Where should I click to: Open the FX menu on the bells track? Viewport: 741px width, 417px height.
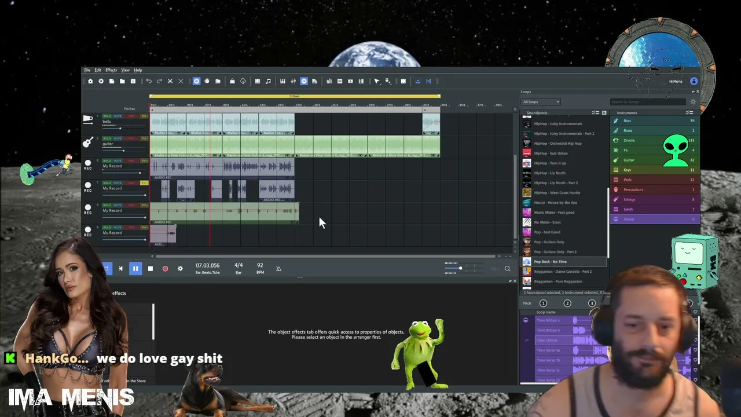coord(145,116)
